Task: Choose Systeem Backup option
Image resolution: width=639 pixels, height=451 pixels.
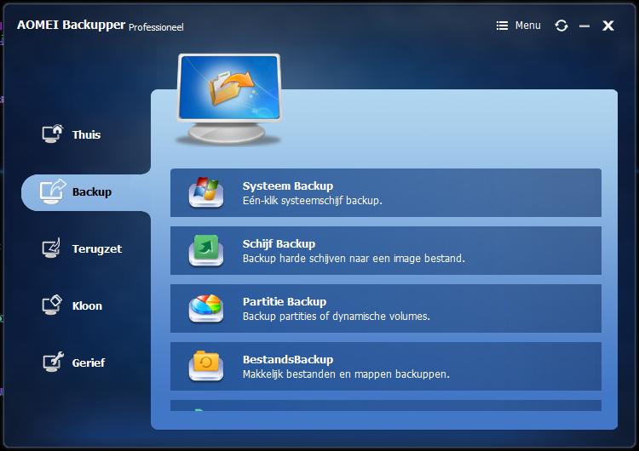Action: (x=385, y=192)
